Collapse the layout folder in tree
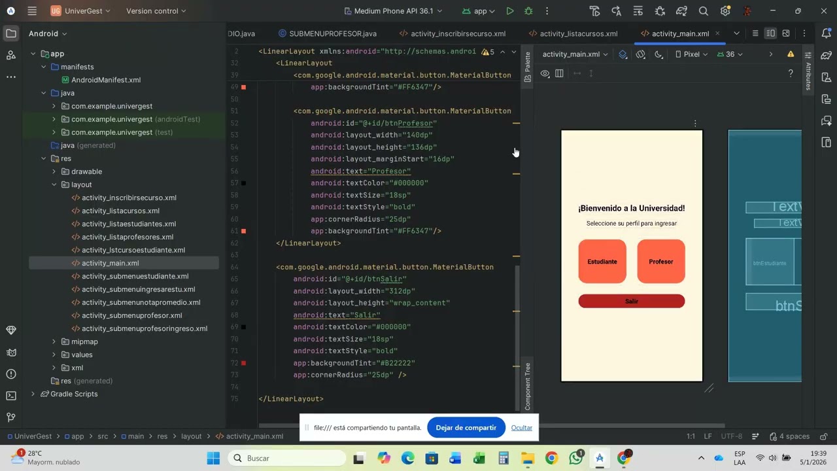Viewport: 837px width, 471px height. 54,184
